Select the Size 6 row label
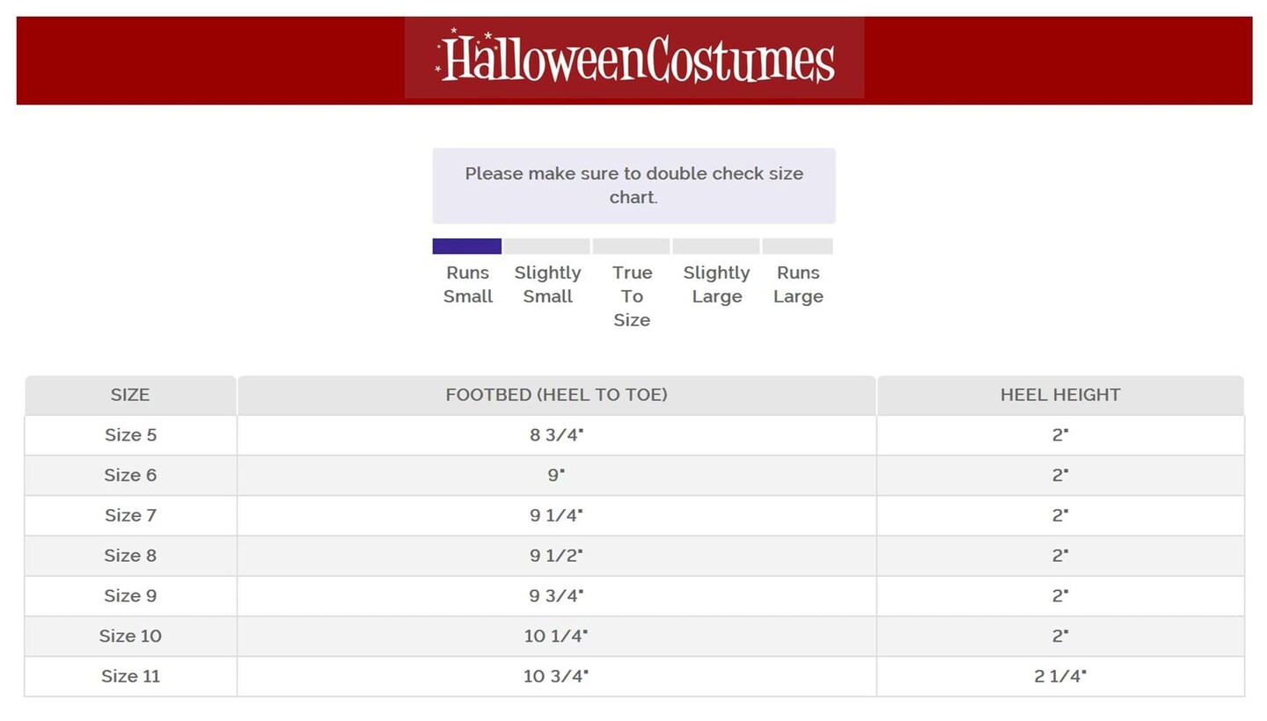Screen dimensions: 1267x721 click(130, 476)
